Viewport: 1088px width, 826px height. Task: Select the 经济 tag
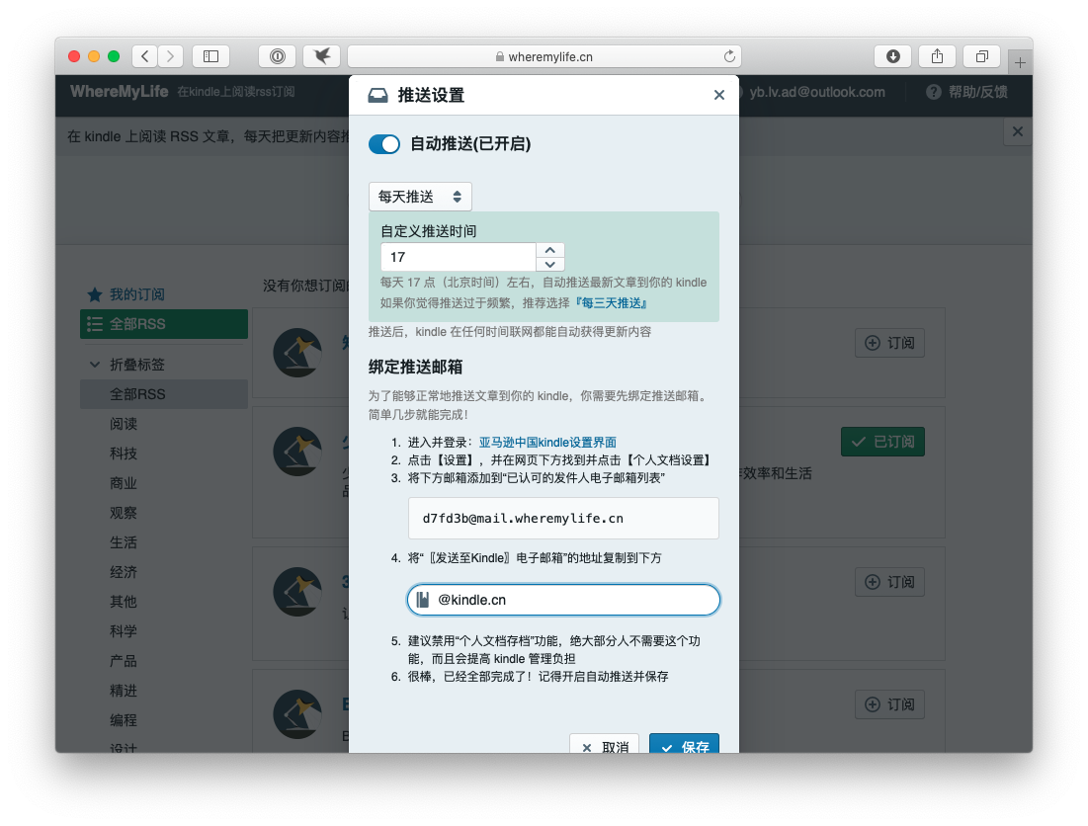[124, 572]
